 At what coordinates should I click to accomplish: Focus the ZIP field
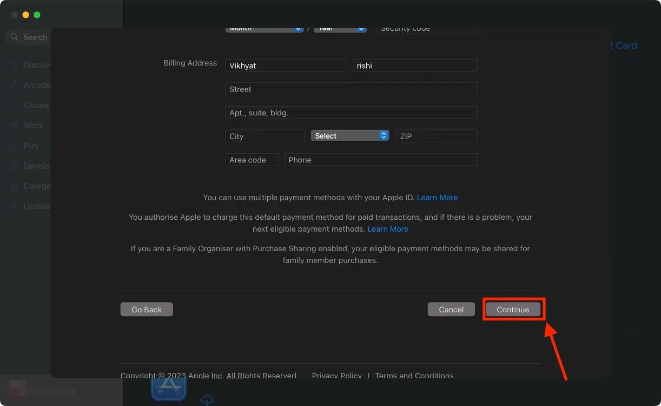(x=437, y=136)
